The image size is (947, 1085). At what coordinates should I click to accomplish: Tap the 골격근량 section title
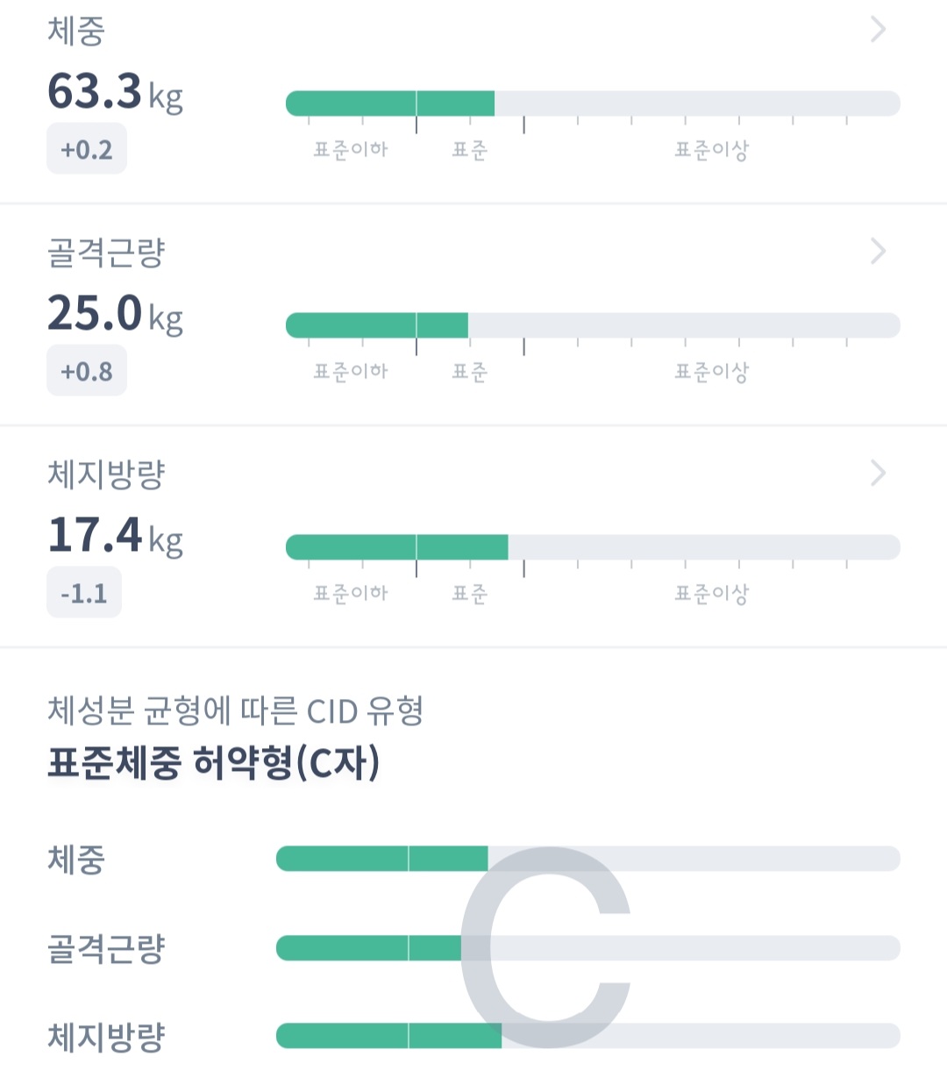coord(106,253)
